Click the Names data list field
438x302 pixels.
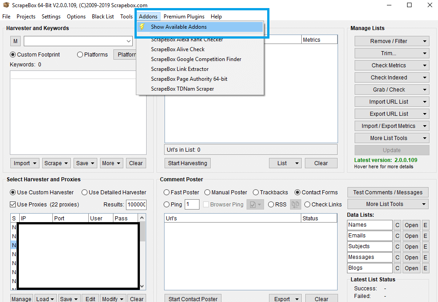[370, 225]
